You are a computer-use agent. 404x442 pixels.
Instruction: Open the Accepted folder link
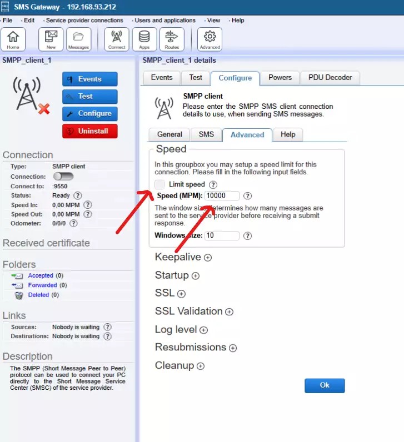(41, 275)
